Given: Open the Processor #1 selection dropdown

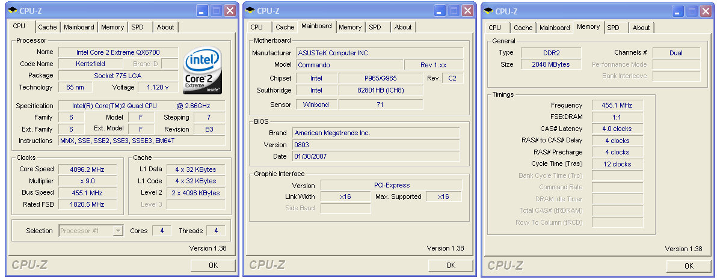Looking at the screenshot, I should coord(118,231).
